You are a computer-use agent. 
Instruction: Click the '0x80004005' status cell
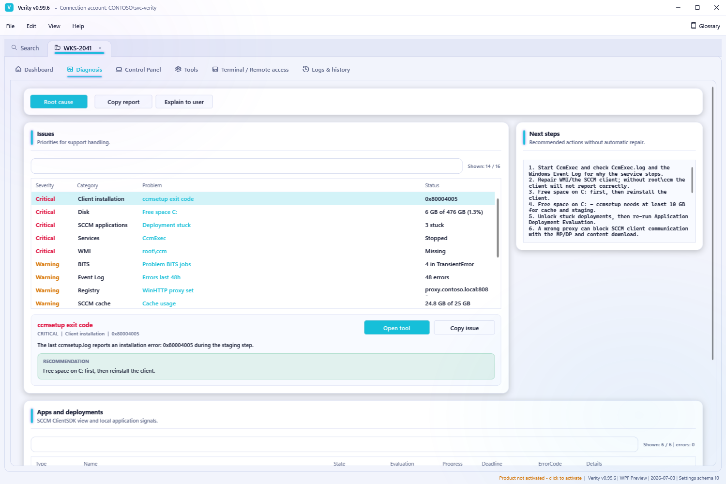(x=441, y=199)
